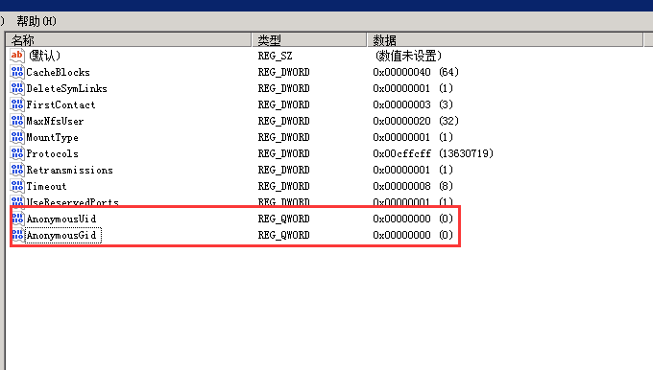The width and height of the screenshot is (653, 370).
Task: Click the (数值未设置) data cell
Action: tap(408, 56)
